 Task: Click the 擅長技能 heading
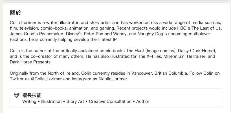[32, 95]
